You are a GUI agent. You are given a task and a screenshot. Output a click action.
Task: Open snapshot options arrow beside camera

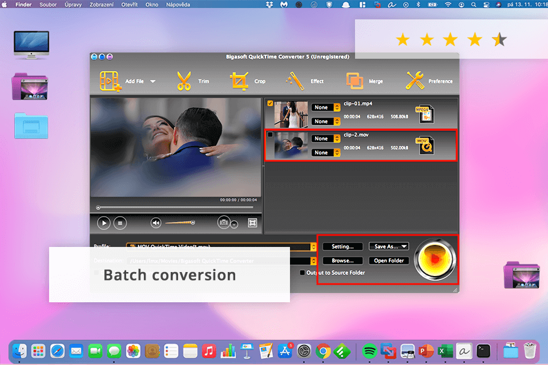tap(235, 225)
